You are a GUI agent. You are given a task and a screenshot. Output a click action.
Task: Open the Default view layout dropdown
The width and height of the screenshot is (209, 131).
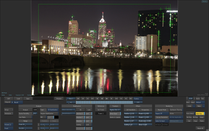pyautogui.click(x=200, y=102)
